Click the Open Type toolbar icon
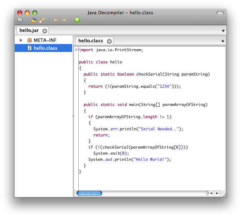The image size is (241, 217). [x=34, y=20]
